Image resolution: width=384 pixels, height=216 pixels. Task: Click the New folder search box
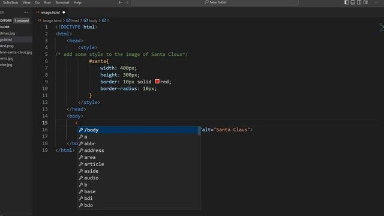coord(215,2)
